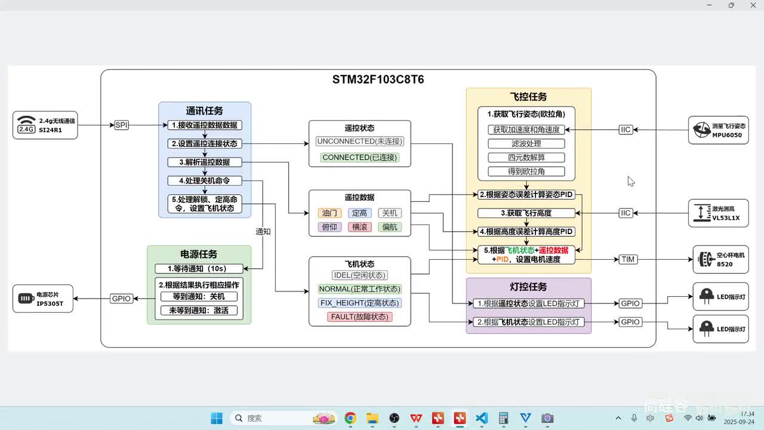This screenshot has height=430, width=764.
Task: Click the 灯控任务 heading
Action: (528, 287)
